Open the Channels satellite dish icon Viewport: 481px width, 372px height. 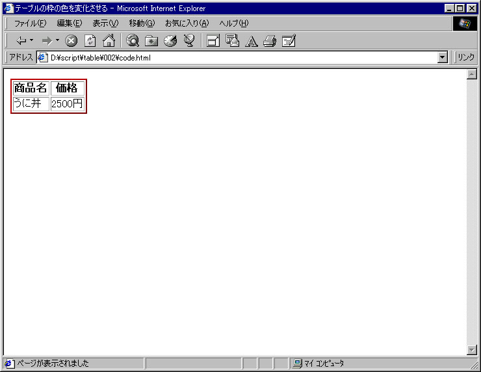click(x=189, y=40)
